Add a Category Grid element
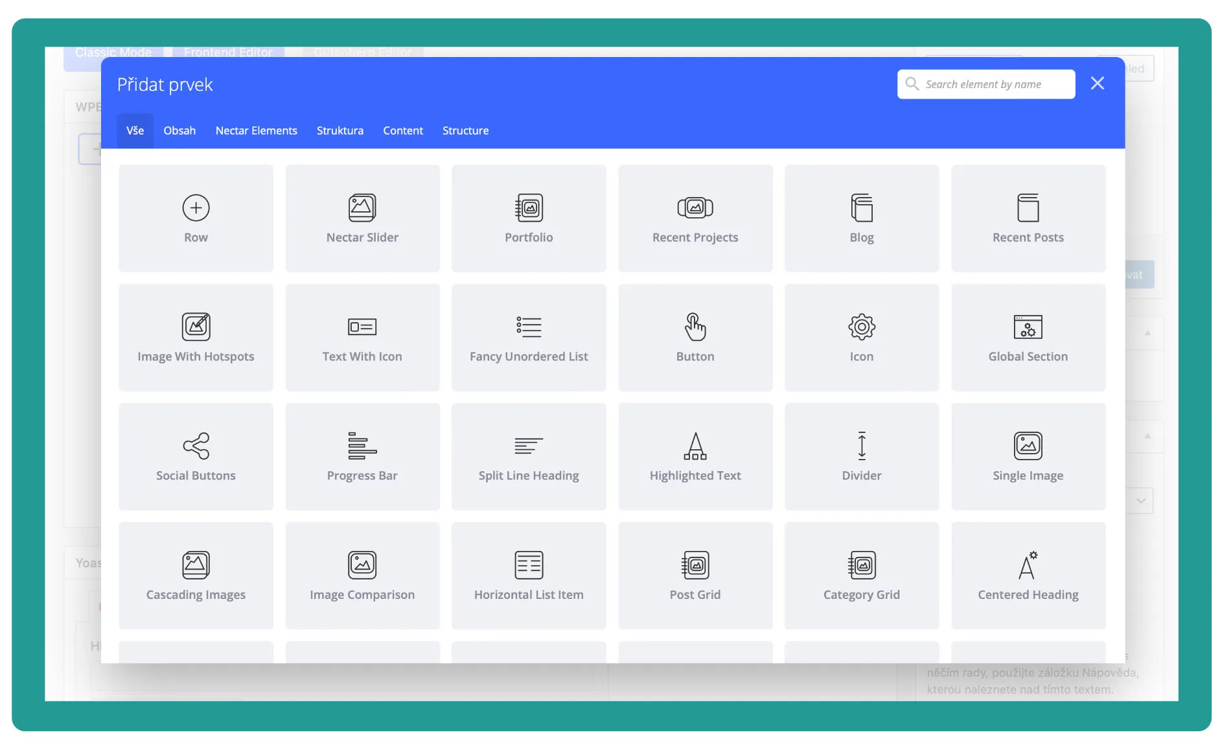Screen dimensions: 1231x748 point(861,576)
